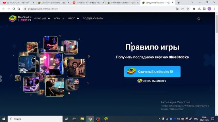Open the BlueStacks icon on the taskbar
This screenshot has width=218, height=122.
coord(106,119)
